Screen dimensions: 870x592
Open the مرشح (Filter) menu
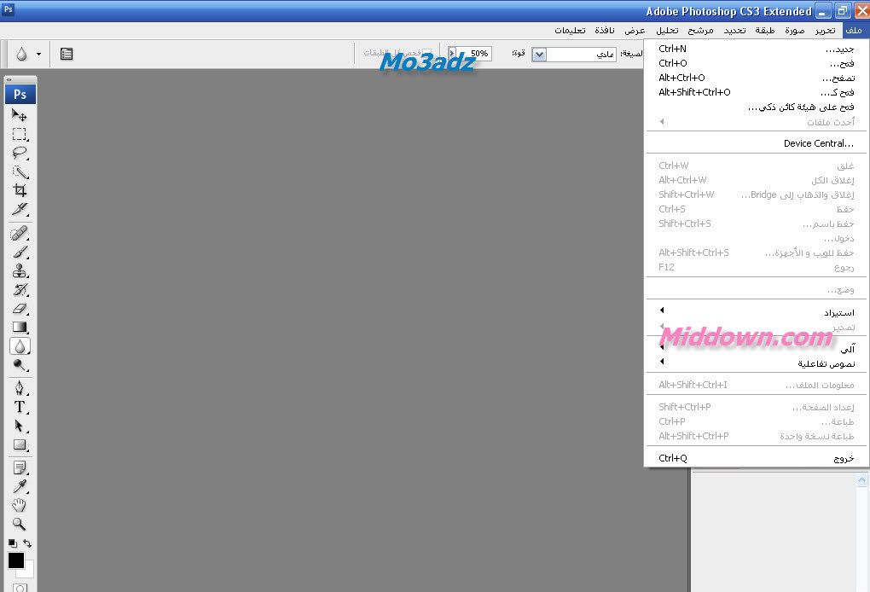point(701,31)
